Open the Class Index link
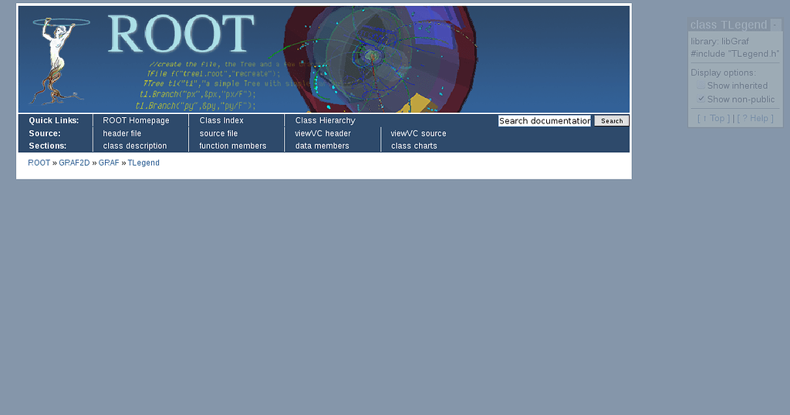The image size is (790, 415). coord(221,120)
